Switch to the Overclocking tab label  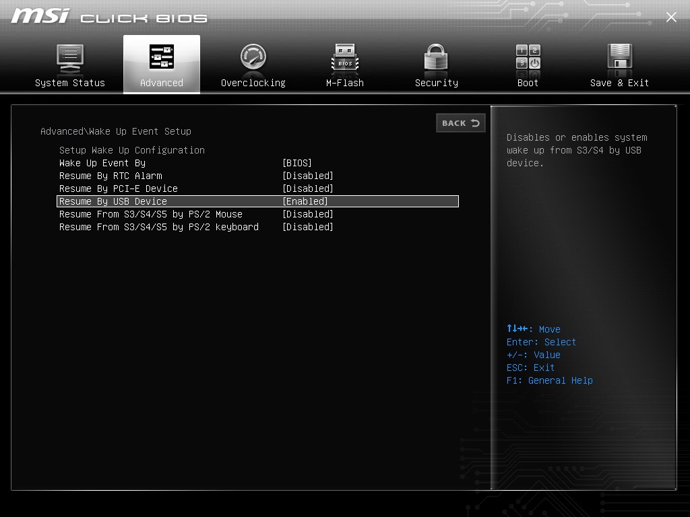point(253,83)
